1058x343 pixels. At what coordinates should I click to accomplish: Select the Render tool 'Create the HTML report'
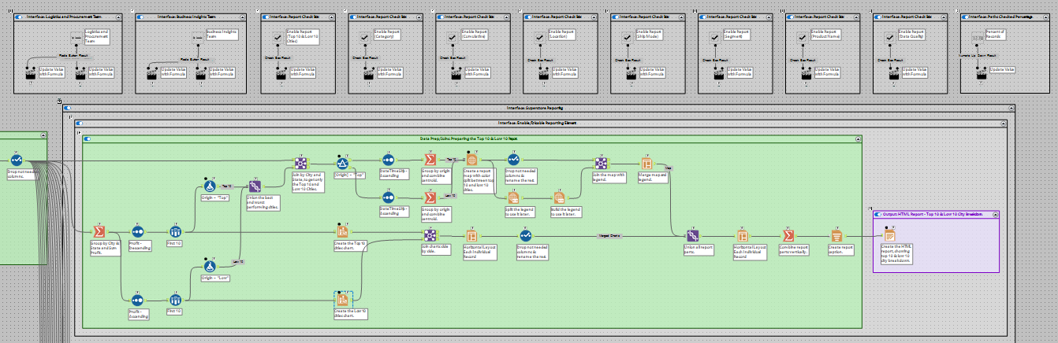[x=889, y=234]
